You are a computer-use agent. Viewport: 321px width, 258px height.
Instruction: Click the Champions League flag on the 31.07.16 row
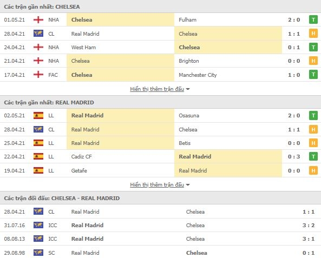38,225
